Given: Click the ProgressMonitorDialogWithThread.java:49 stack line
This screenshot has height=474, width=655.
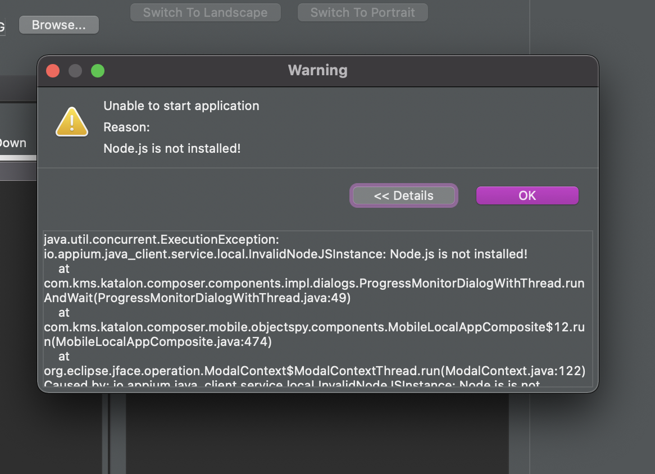Looking at the screenshot, I should (x=314, y=291).
